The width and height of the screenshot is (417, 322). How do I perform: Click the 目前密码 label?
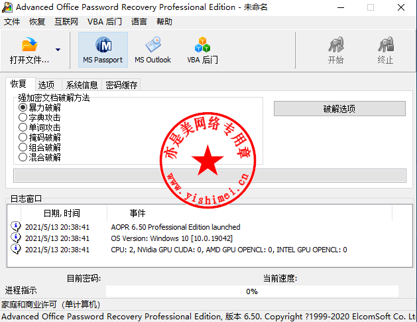(84, 279)
